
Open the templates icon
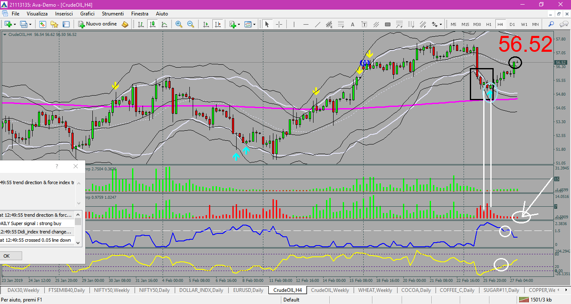pyautogui.click(x=248, y=24)
